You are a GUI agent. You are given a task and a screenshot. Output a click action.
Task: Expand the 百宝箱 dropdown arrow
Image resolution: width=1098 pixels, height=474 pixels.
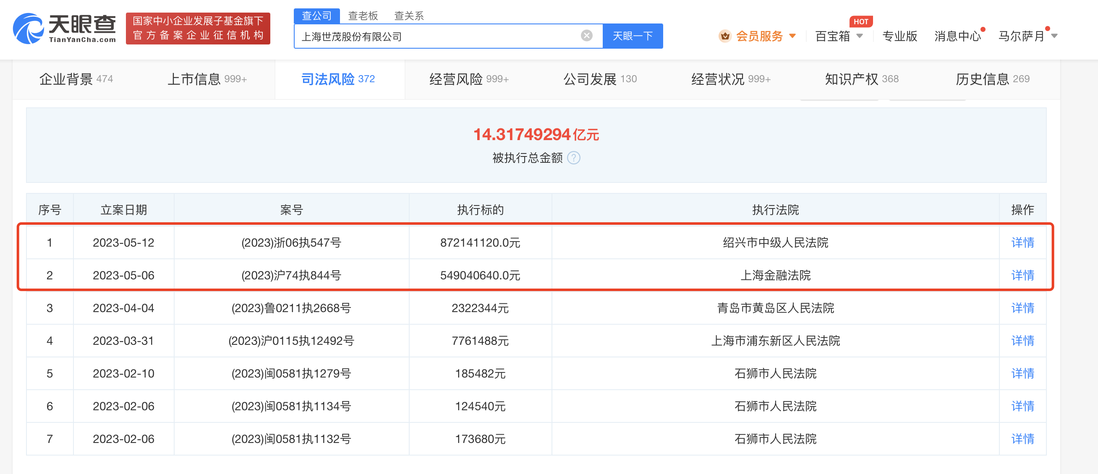click(x=860, y=36)
